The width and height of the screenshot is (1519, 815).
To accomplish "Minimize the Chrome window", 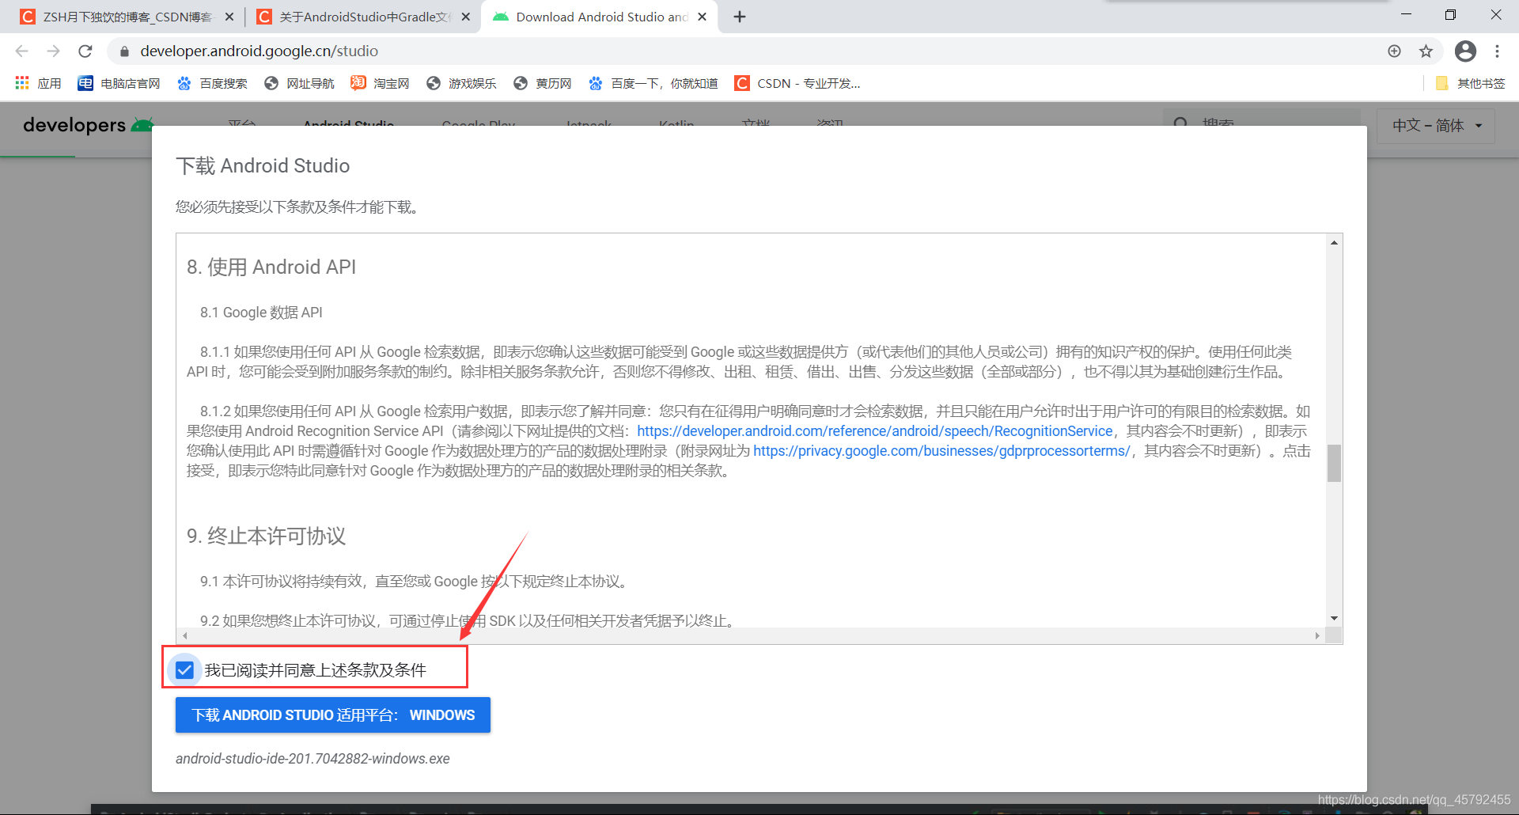I will pos(1406,15).
